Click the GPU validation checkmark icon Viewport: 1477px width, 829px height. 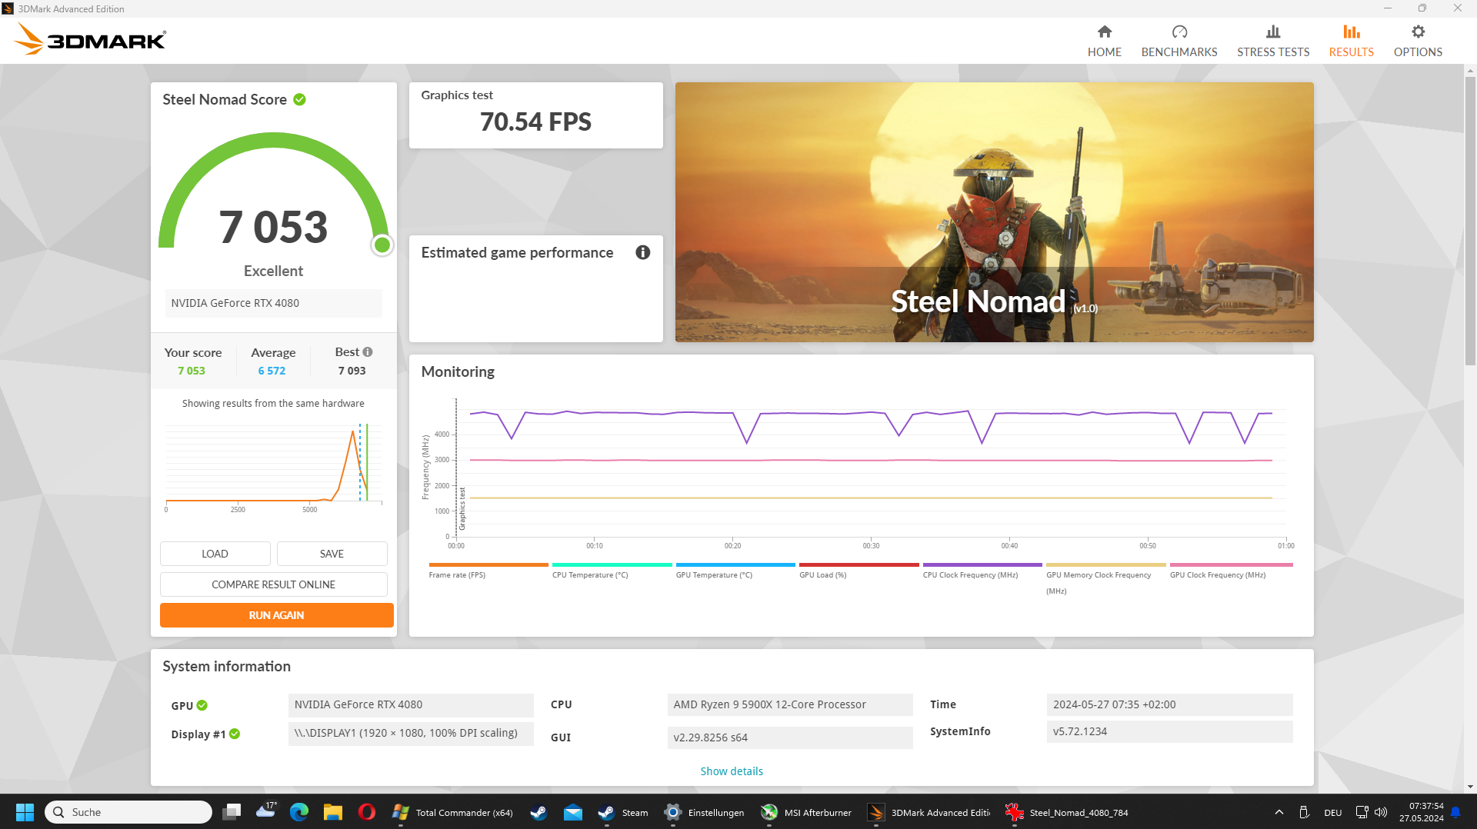coord(202,705)
